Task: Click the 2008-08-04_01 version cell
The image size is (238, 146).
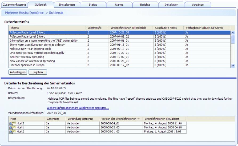Action: [x=121, y=123]
